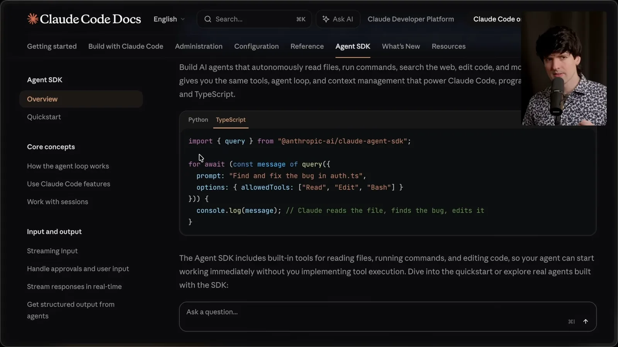The image size is (618, 347).
Task: Open Work with sessions page
Action: (58, 202)
